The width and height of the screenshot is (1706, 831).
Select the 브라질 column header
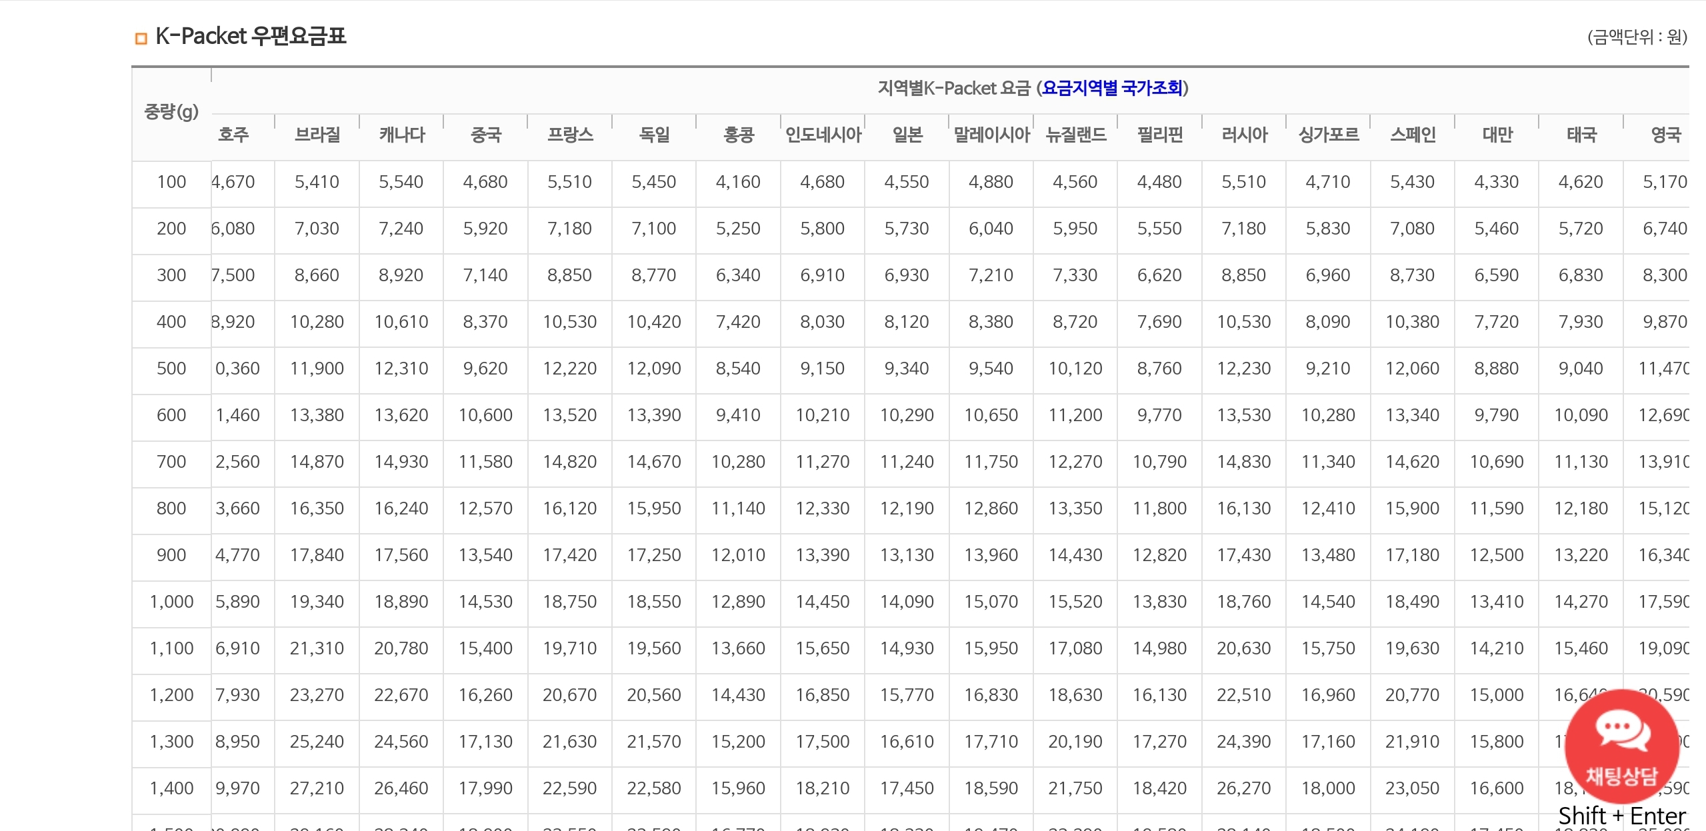click(317, 135)
